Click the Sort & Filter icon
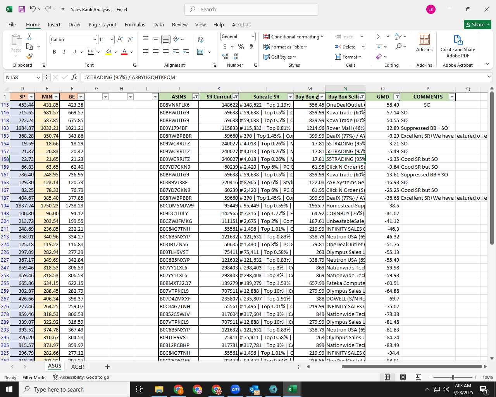This screenshot has height=397, width=496. pyautogui.click(x=398, y=36)
